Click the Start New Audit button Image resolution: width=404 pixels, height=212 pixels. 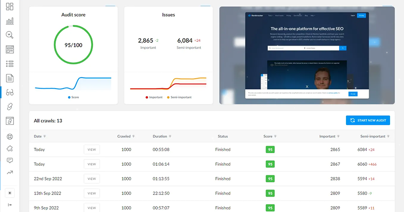pyautogui.click(x=368, y=120)
